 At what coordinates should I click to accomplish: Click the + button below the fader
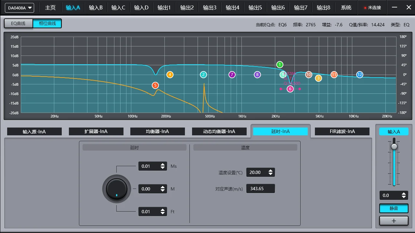pos(394,221)
